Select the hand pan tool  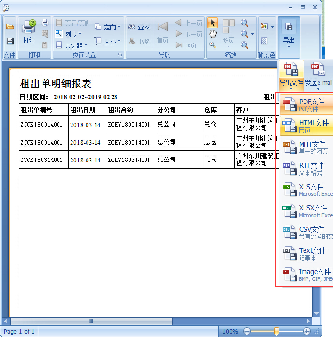(x=213, y=34)
